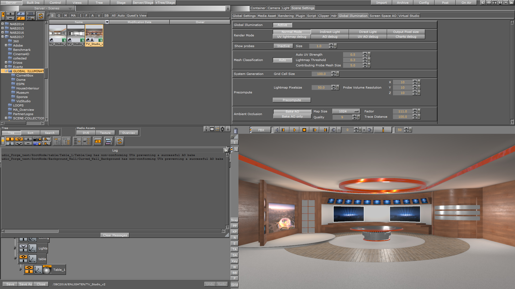Viewport: 515px width, 289px height.
Task: Click the Sort button in tree panel
Action: [30, 133]
